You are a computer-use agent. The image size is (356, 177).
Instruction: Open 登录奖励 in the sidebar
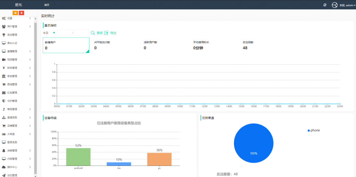pos(12,142)
